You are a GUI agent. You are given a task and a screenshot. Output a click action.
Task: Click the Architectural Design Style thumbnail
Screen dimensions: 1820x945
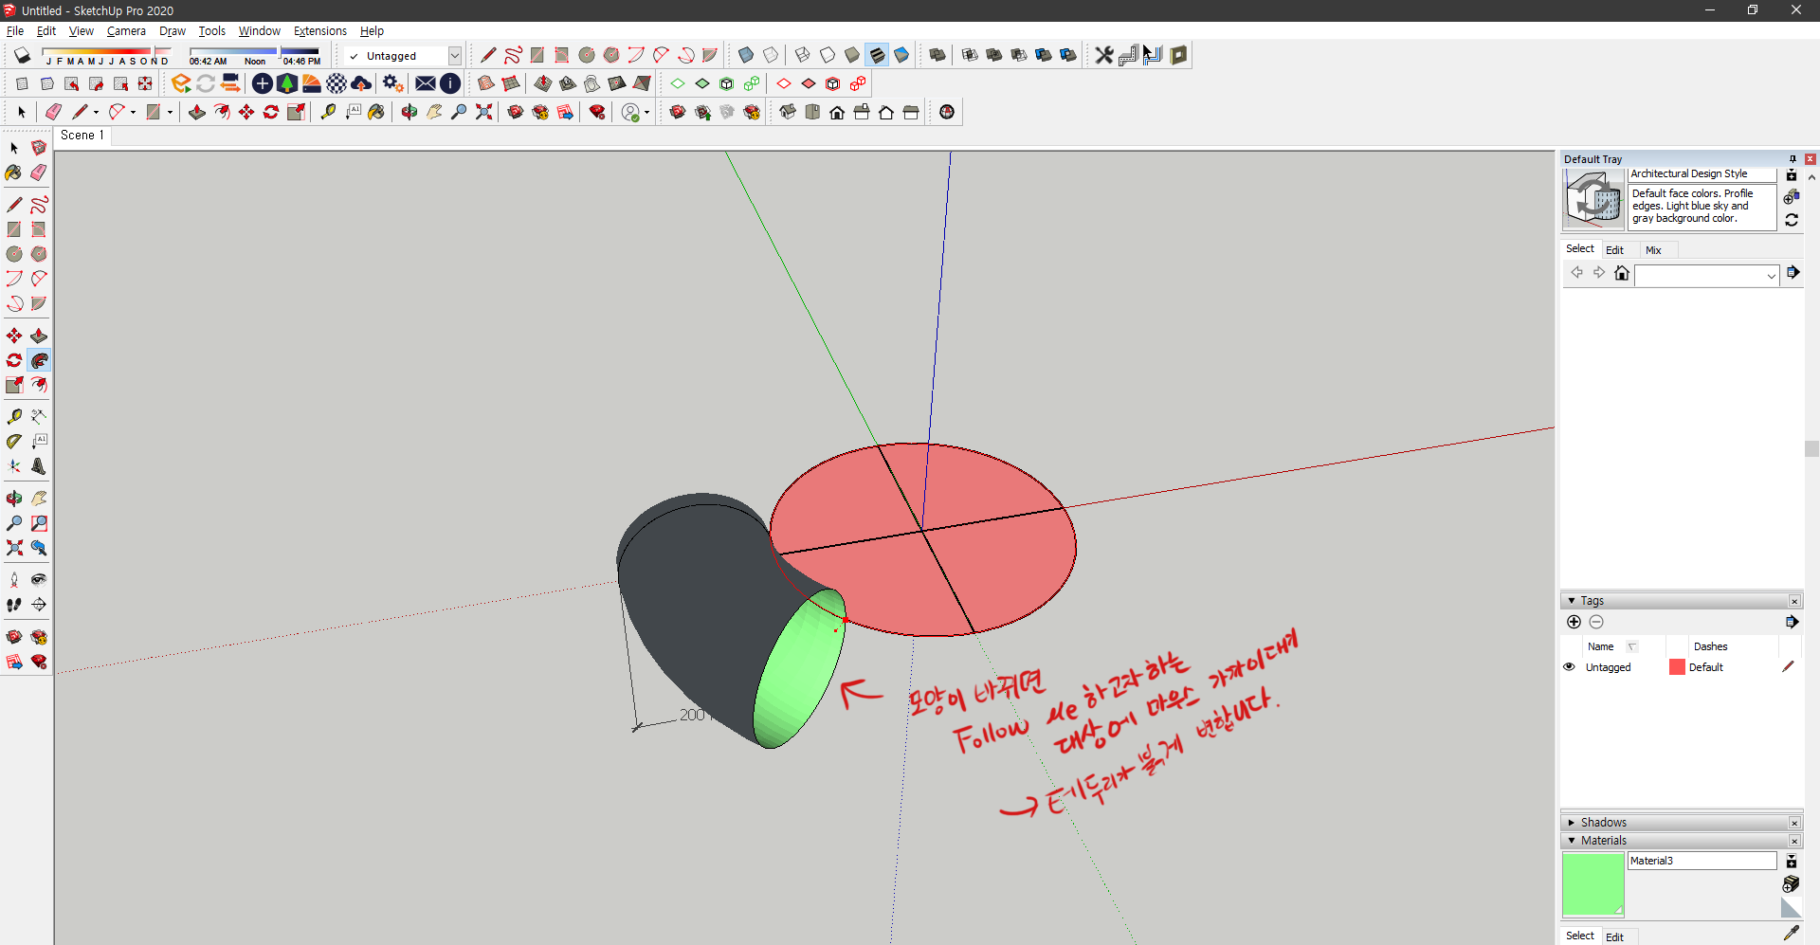[1593, 199]
